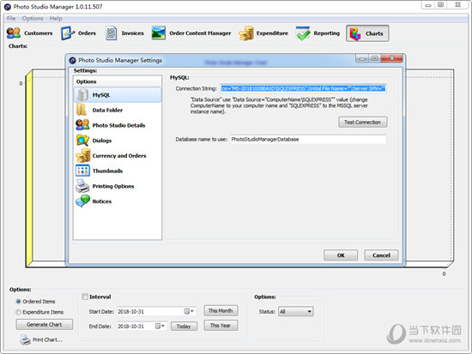Image resolution: width=472 pixels, height=354 pixels.
Task: Click the Print Chart printer icon
Action: (25, 340)
